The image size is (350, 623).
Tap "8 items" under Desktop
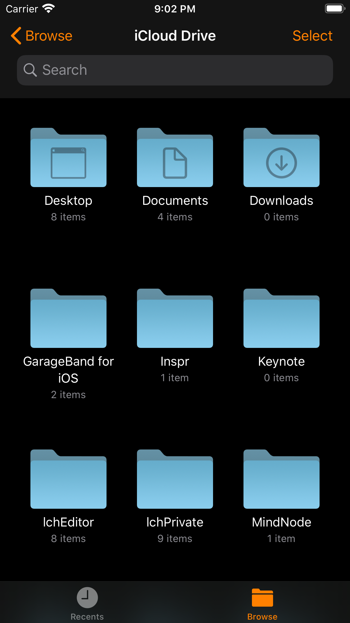68,217
